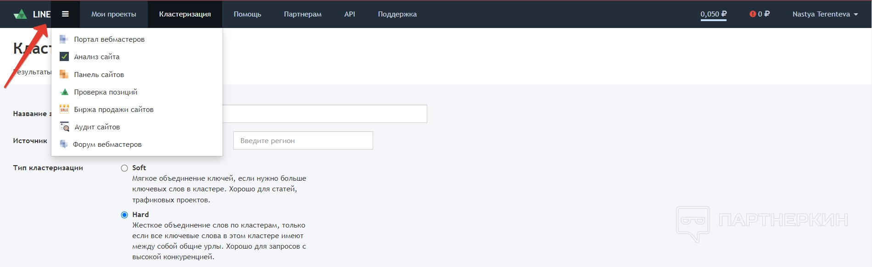872x267 pixels.
Task: Open the Поддержка support link
Action: [397, 14]
